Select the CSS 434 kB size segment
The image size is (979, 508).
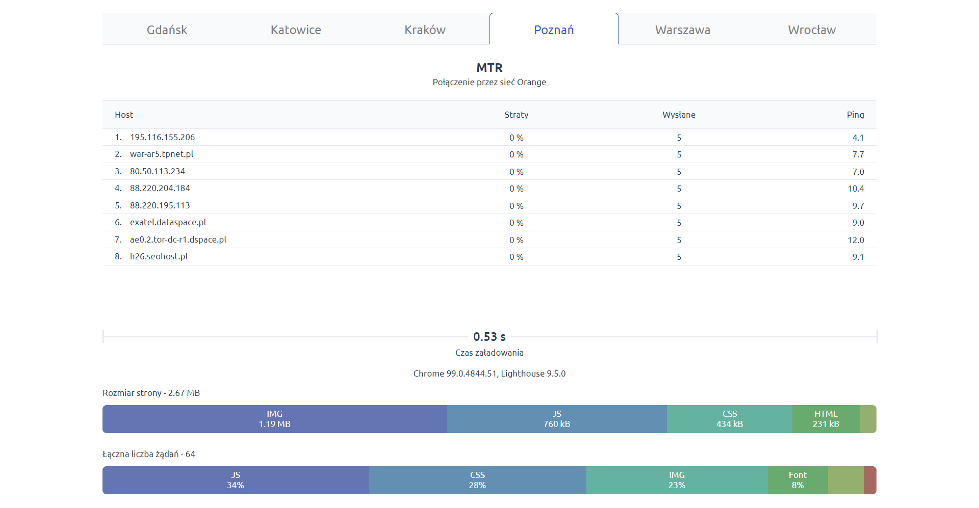pos(729,419)
